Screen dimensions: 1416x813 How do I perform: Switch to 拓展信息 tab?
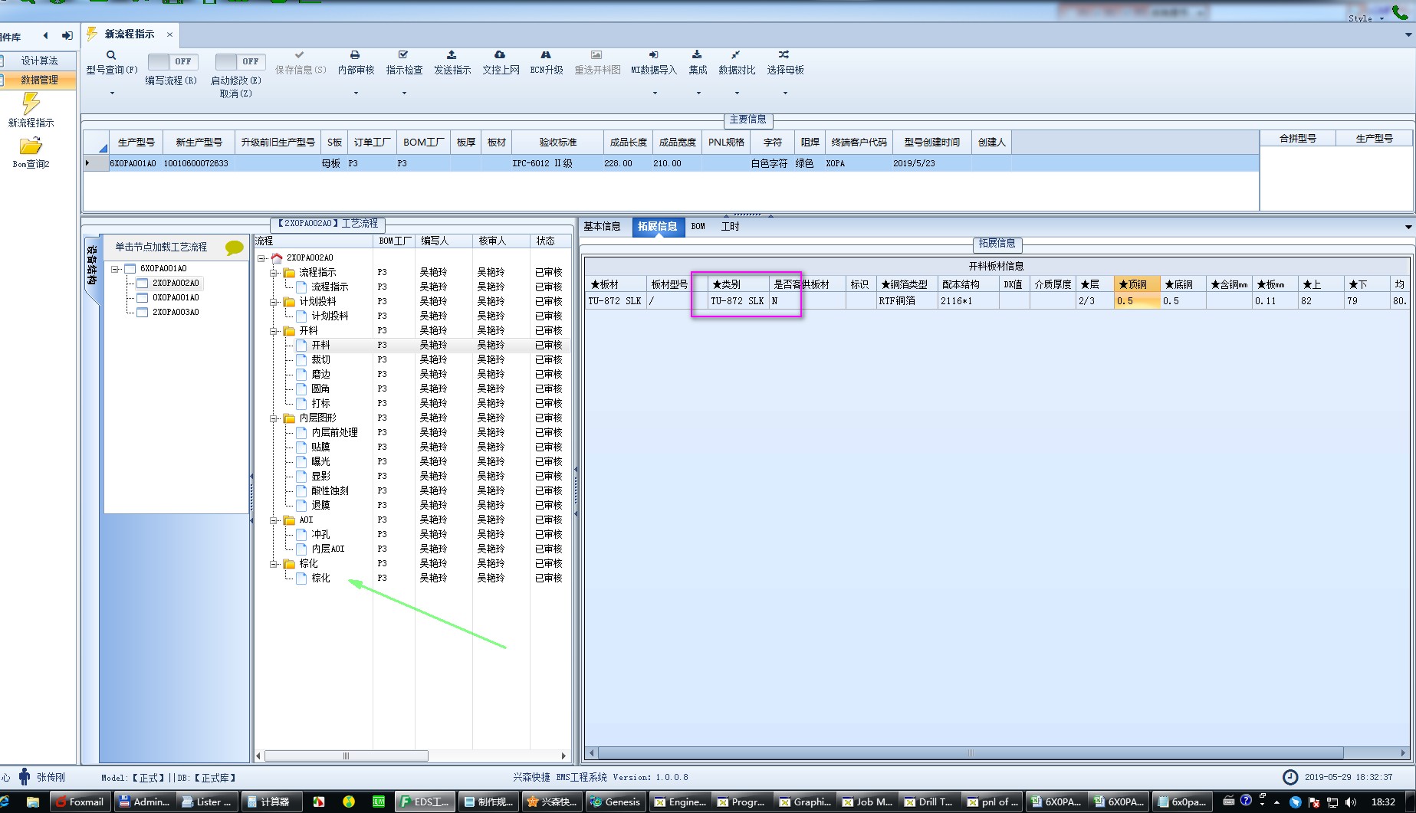point(658,227)
